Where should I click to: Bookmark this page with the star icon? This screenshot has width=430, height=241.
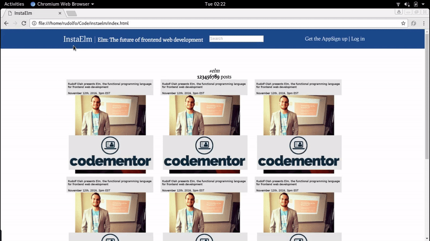point(403,23)
